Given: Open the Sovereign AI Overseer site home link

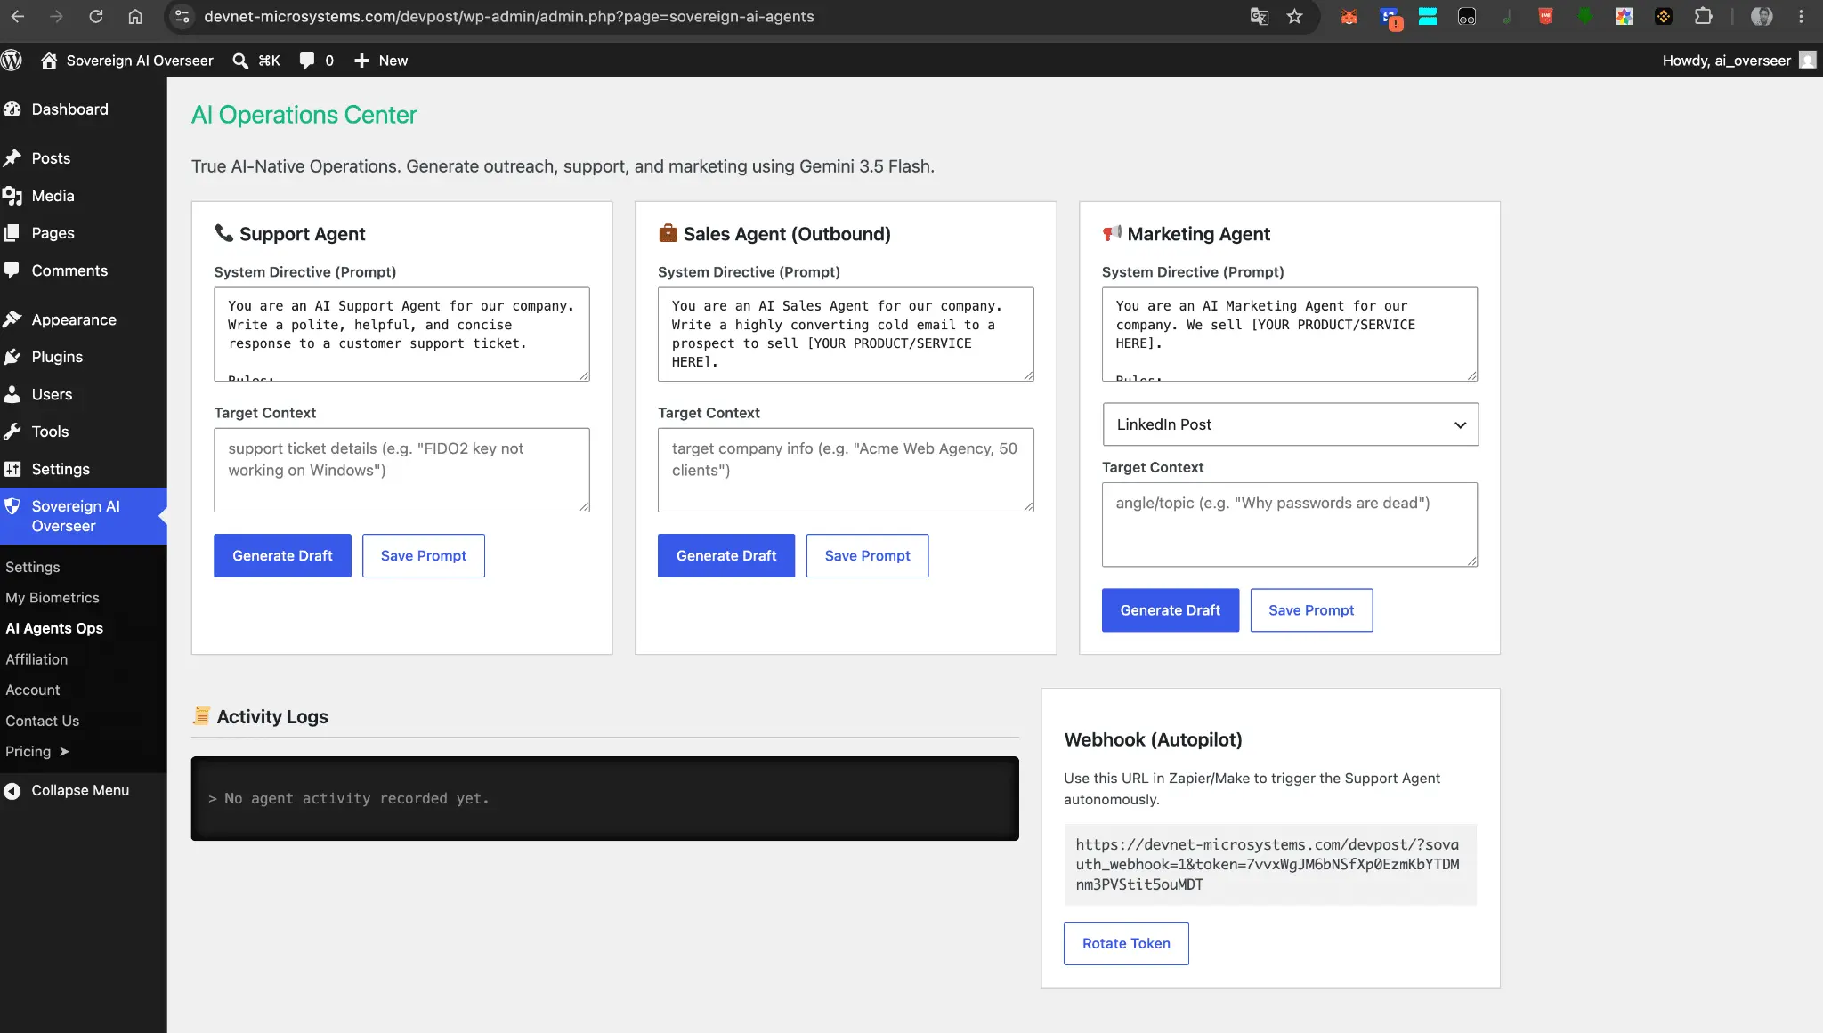Looking at the screenshot, I should (x=127, y=61).
